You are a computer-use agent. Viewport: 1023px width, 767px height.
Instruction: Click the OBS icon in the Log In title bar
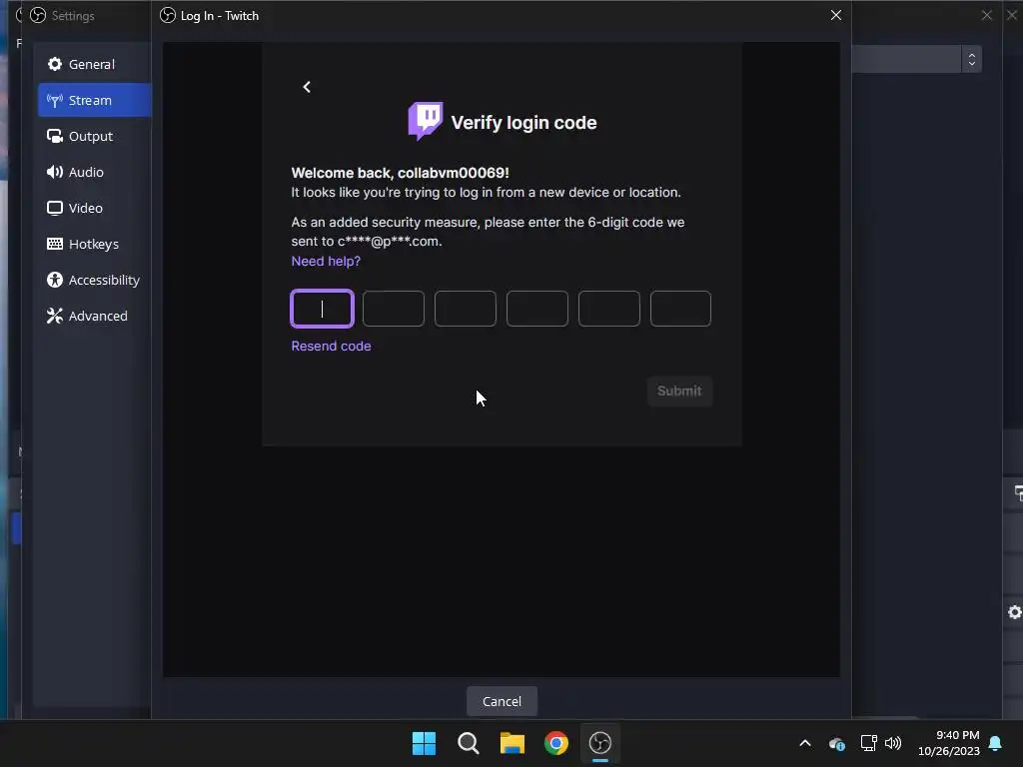click(168, 15)
